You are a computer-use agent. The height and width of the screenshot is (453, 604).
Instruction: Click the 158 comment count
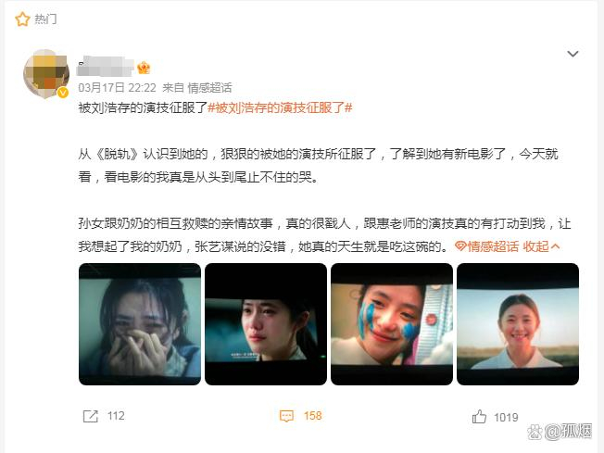(312, 416)
